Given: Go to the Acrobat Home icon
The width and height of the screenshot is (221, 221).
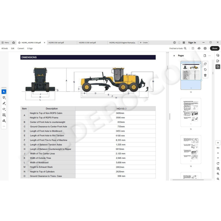Looking at the screenshot, I should (14, 42).
